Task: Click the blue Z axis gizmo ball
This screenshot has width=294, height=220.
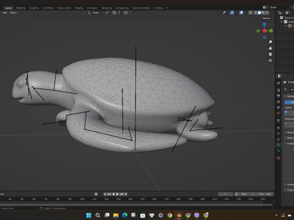Action: tap(265, 24)
